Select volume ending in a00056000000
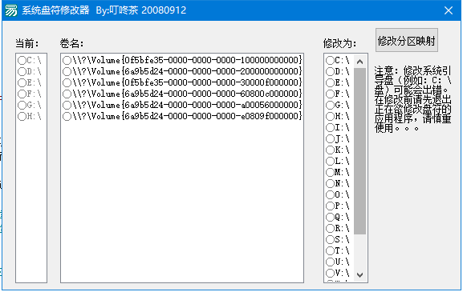 (x=182, y=105)
